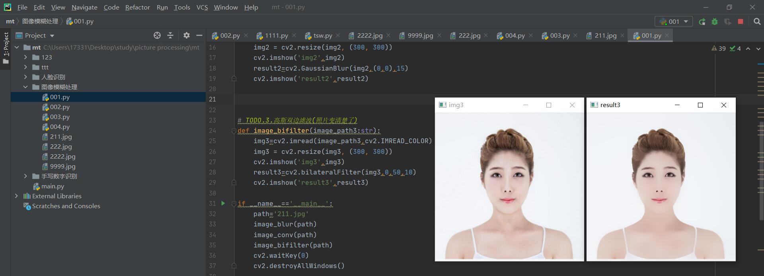Expand External Libraries node

(x=16, y=196)
